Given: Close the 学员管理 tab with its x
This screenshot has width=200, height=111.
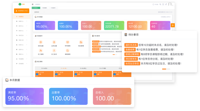Looking at the screenshot, I should click(x=48, y=8).
